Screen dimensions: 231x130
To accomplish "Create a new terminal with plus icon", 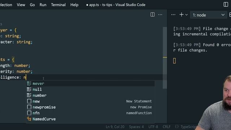I will (x=182, y=14).
